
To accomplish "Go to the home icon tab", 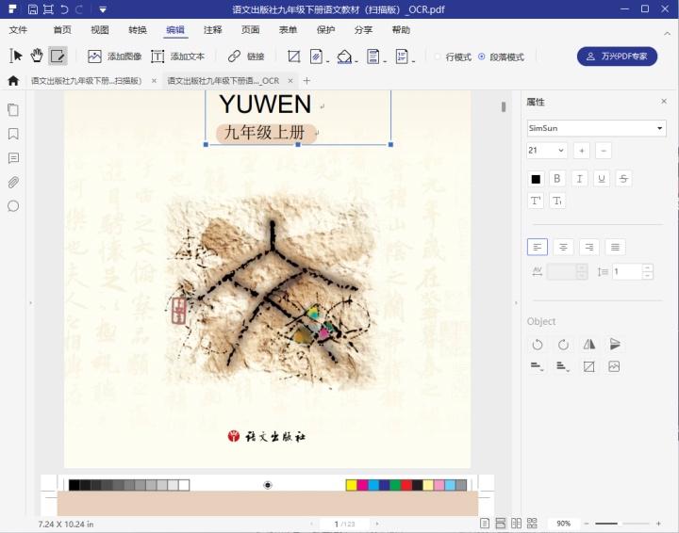I will click(13, 81).
